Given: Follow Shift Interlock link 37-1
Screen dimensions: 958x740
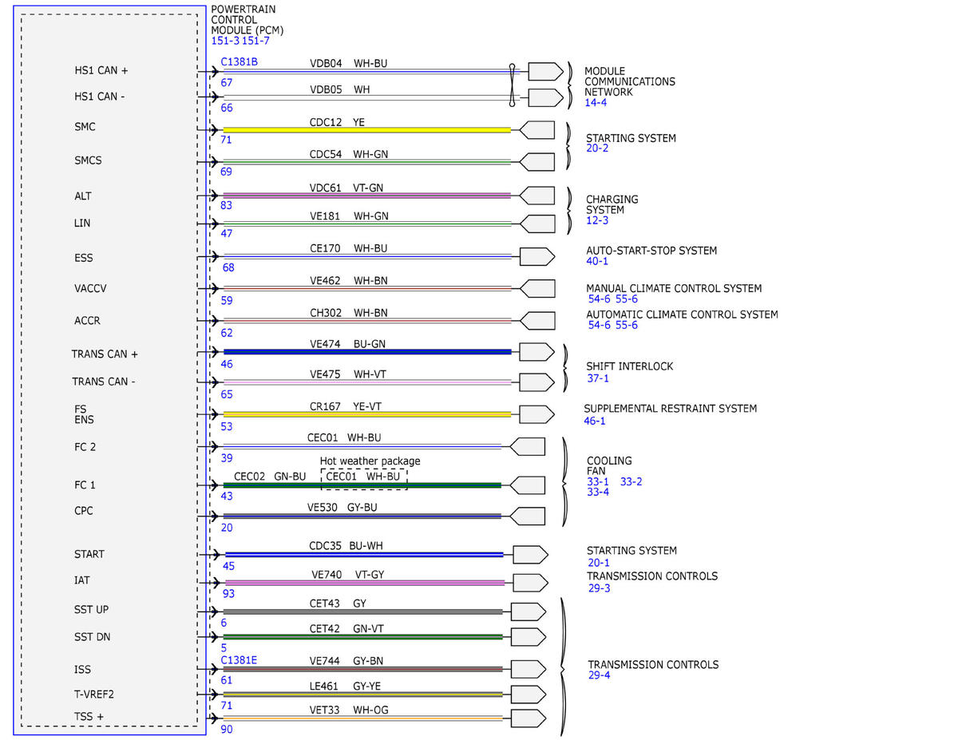Looking at the screenshot, I should (597, 378).
